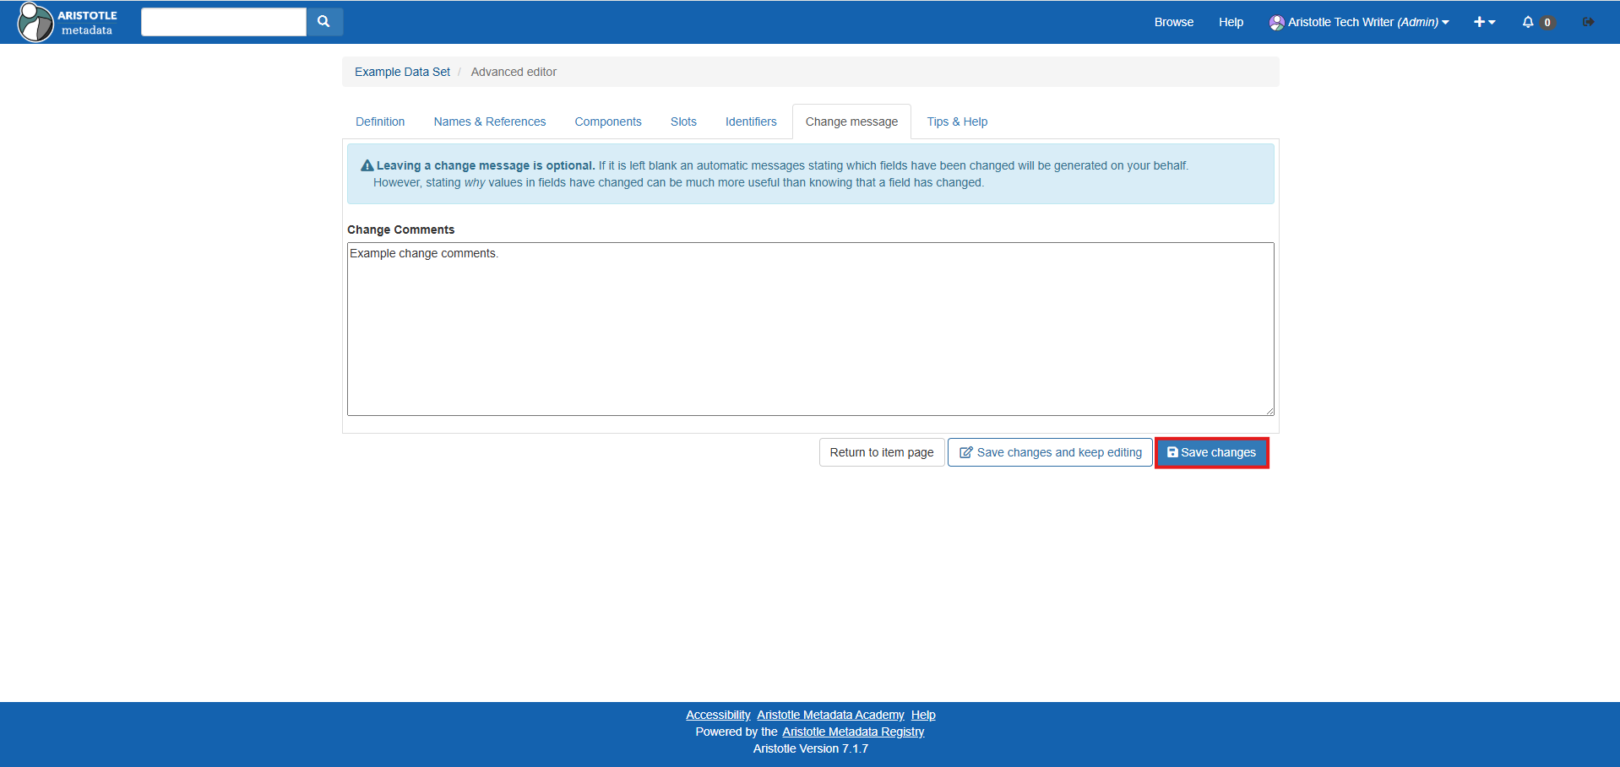Go to the Slots tab
1620x767 pixels.
[x=683, y=122]
